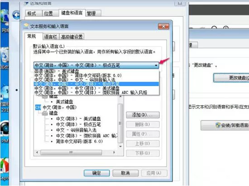Select 美式键盘 under English keyboard

64,102
